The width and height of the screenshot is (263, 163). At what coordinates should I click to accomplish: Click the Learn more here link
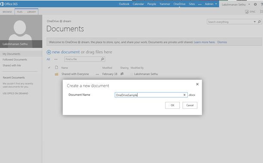click(204, 42)
